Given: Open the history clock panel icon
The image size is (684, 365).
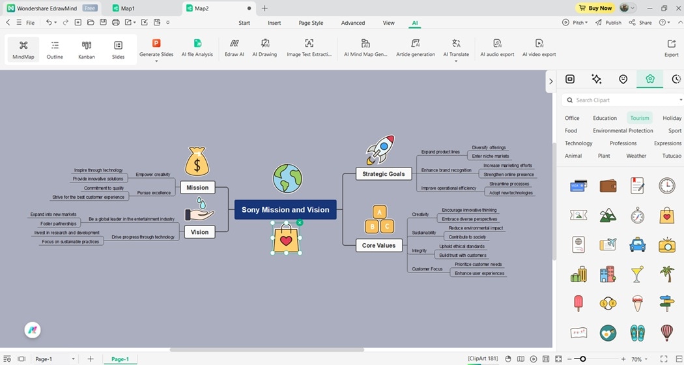Looking at the screenshot, I should coord(676,79).
